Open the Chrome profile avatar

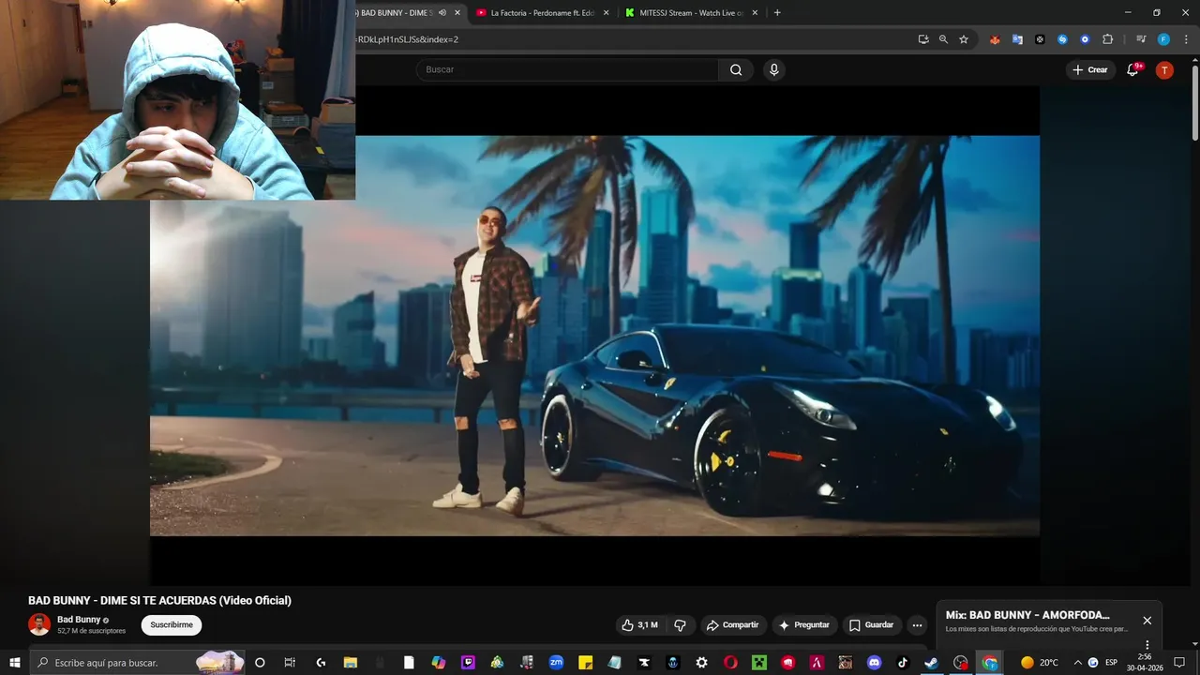pyautogui.click(x=1163, y=39)
